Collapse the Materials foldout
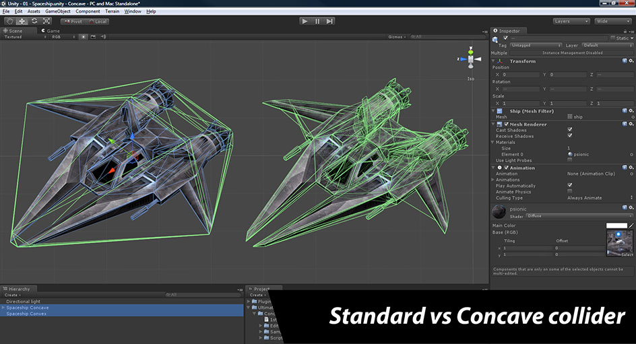Image resolution: width=636 pixels, height=344 pixels. (492, 142)
